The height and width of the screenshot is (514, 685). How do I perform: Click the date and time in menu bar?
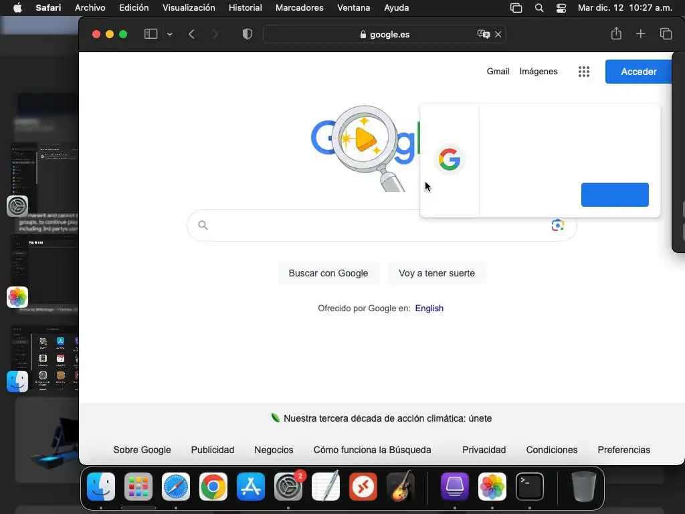click(x=625, y=7)
